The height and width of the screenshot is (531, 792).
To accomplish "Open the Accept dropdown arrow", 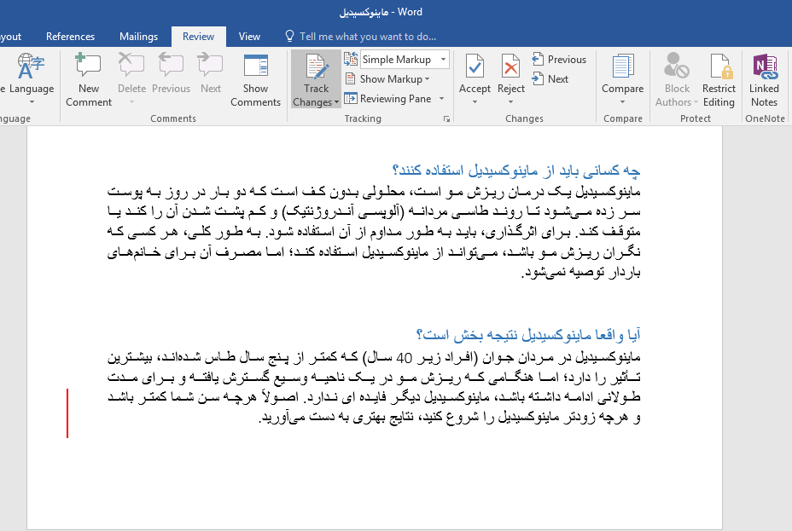I will click(x=475, y=102).
